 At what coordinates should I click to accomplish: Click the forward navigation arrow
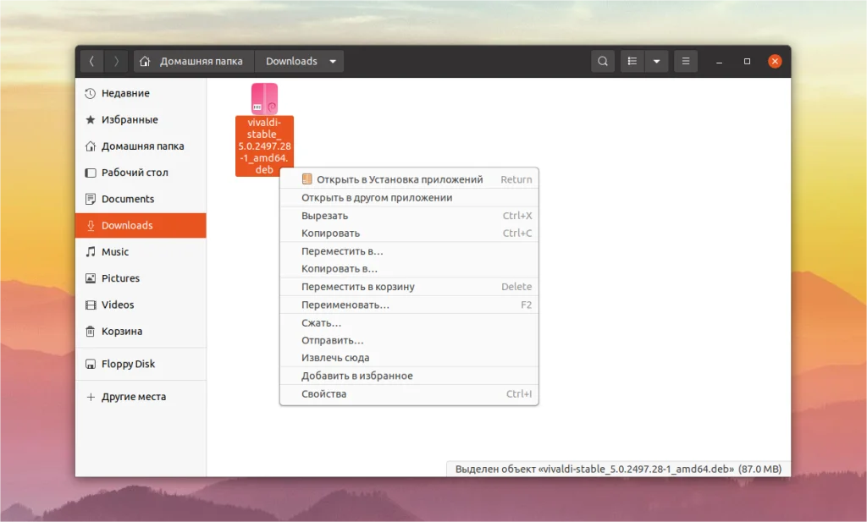click(116, 61)
